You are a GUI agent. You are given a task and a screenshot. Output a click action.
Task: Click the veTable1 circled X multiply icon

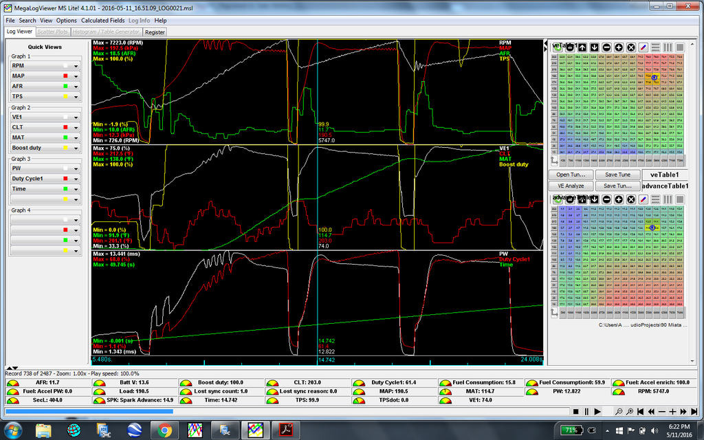631,47
